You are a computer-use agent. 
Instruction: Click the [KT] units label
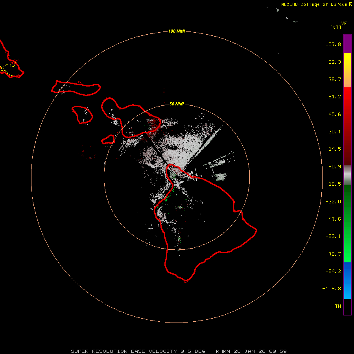pos(336,27)
